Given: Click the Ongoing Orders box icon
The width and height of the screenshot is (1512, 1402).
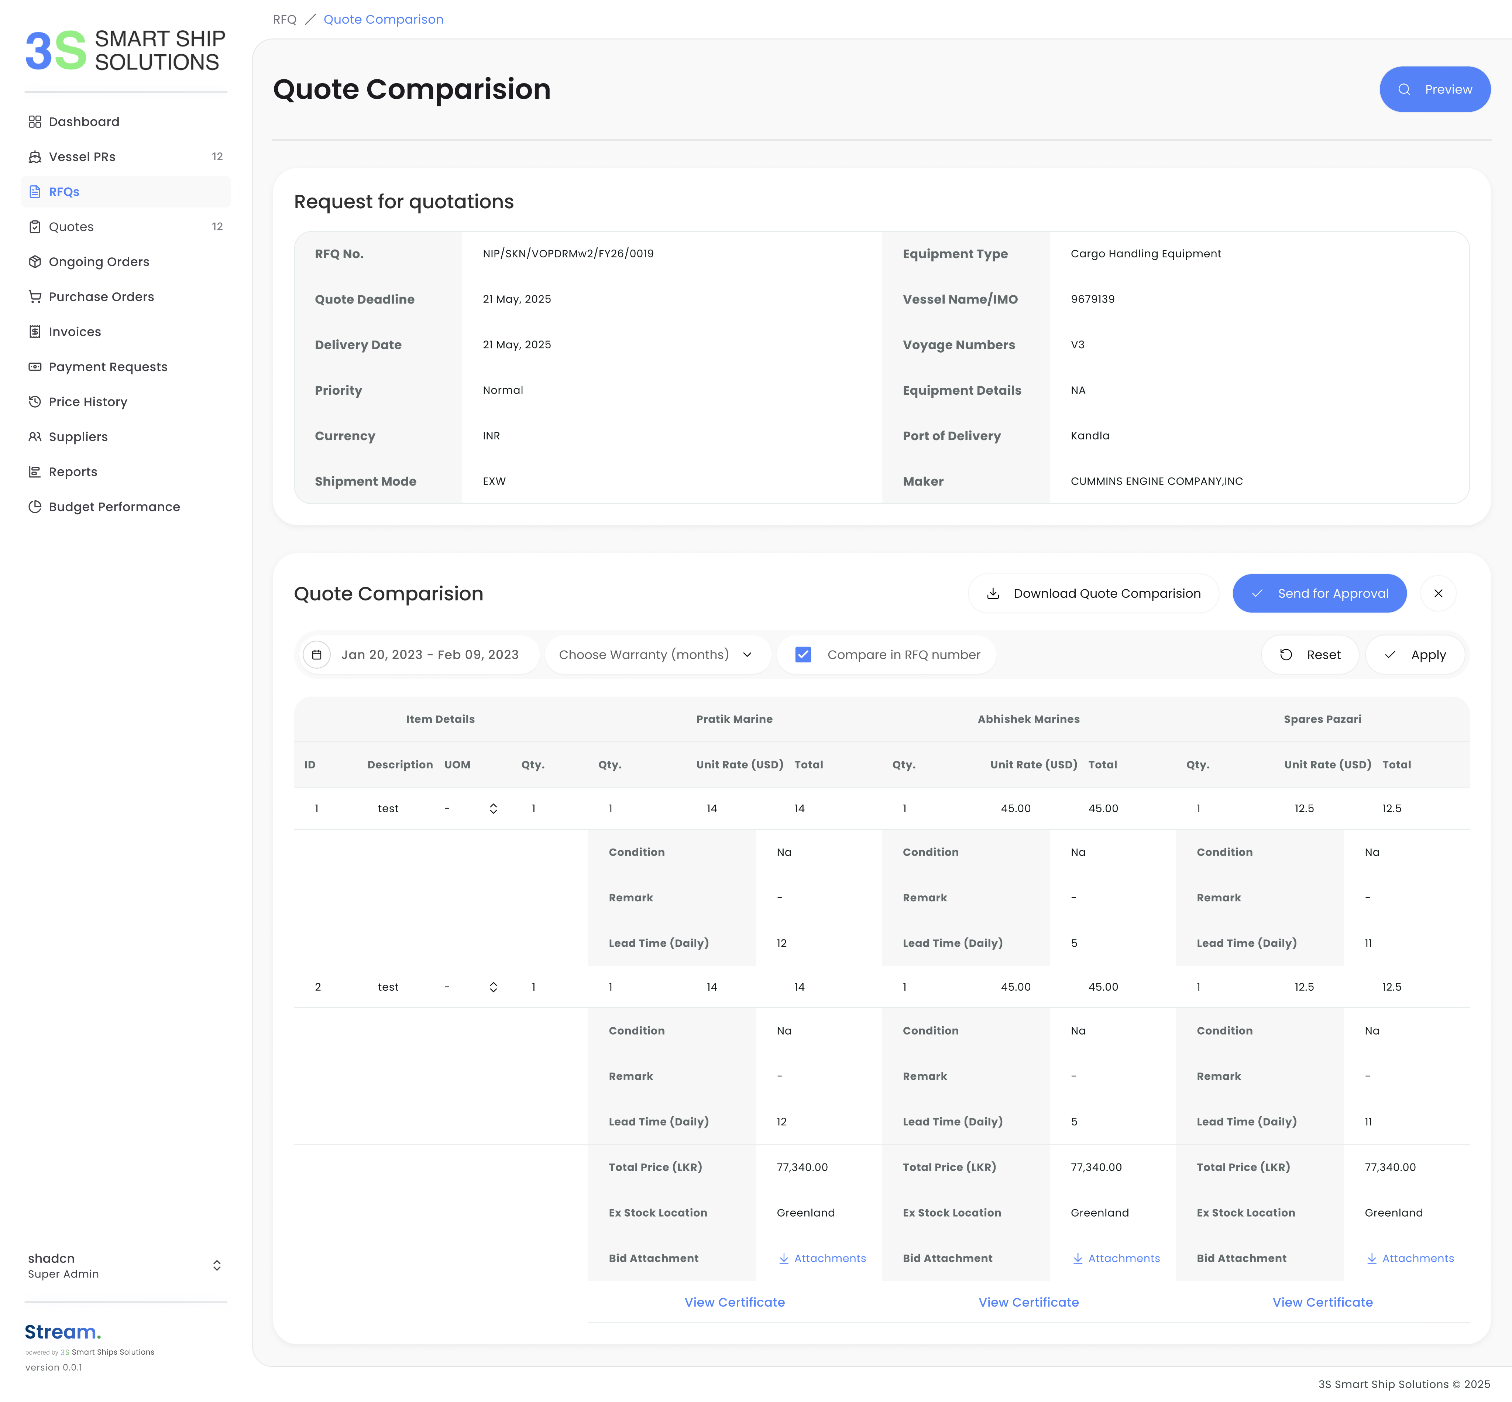Looking at the screenshot, I should coord(35,262).
